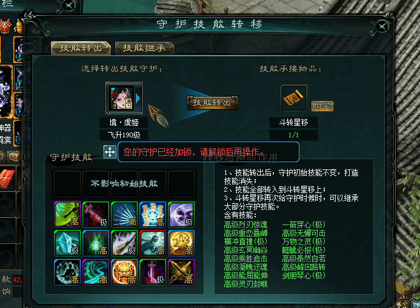This screenshot has width=420, height=308.
Task: Click the blue fan blades skill icon
Action: (124, 214)
